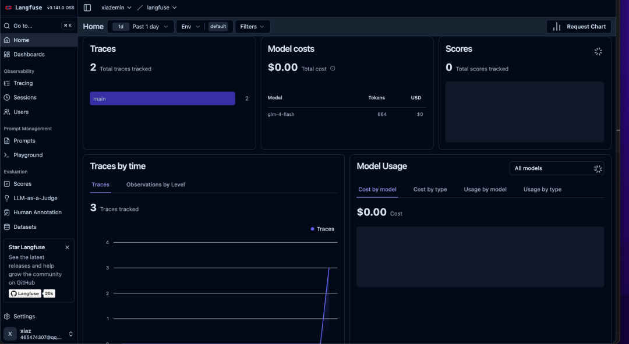Image resolution: width=629 pixels, height=344 pixels.
Task: Open the xiazemin organization dropdown
Action: coord(116,8)
